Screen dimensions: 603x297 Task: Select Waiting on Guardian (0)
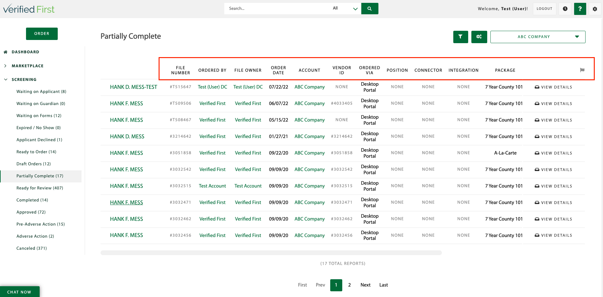tap(41, 104)
